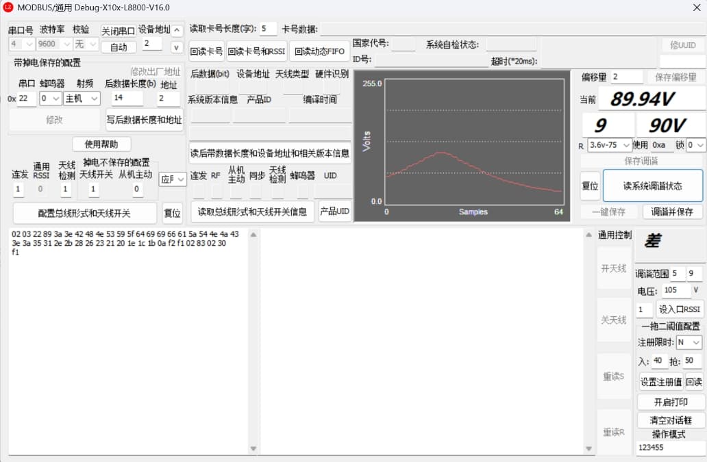Click the 串口 0x 22 field
This screenshot has height=462, width=707.
coord(26,99)
